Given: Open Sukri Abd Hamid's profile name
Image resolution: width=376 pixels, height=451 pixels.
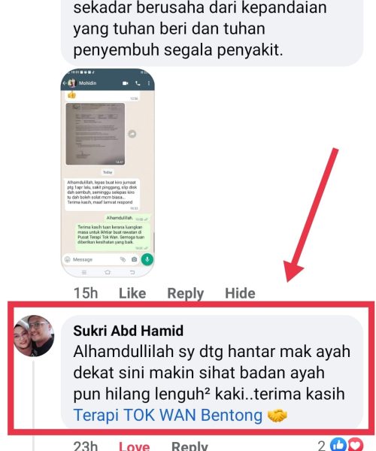Looking at the screenshot, I should coord(129,331).
